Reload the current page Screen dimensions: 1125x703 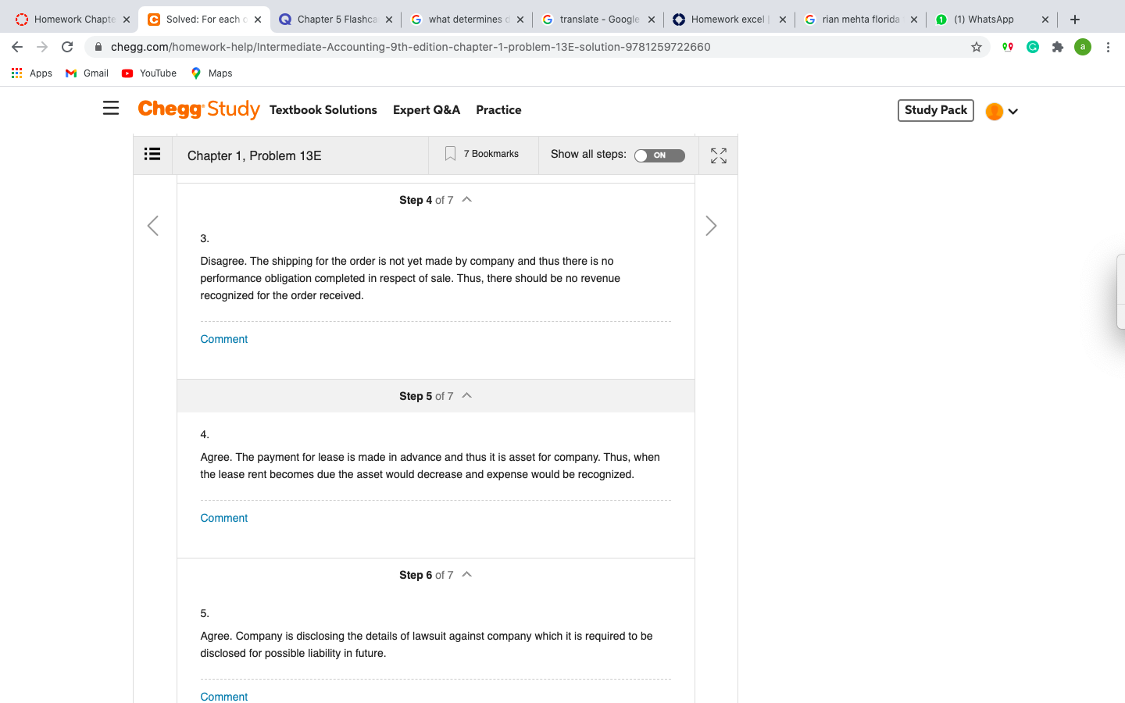point(67,47)
